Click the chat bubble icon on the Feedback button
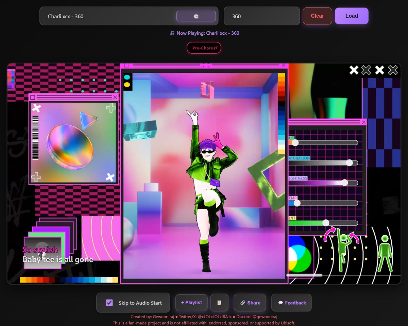 tap(280, 303)
